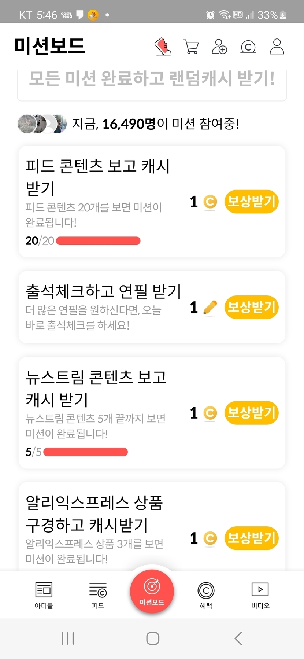Open the 혜택 benefits tab
Screen dimensions: 304x659
point(206,594)
